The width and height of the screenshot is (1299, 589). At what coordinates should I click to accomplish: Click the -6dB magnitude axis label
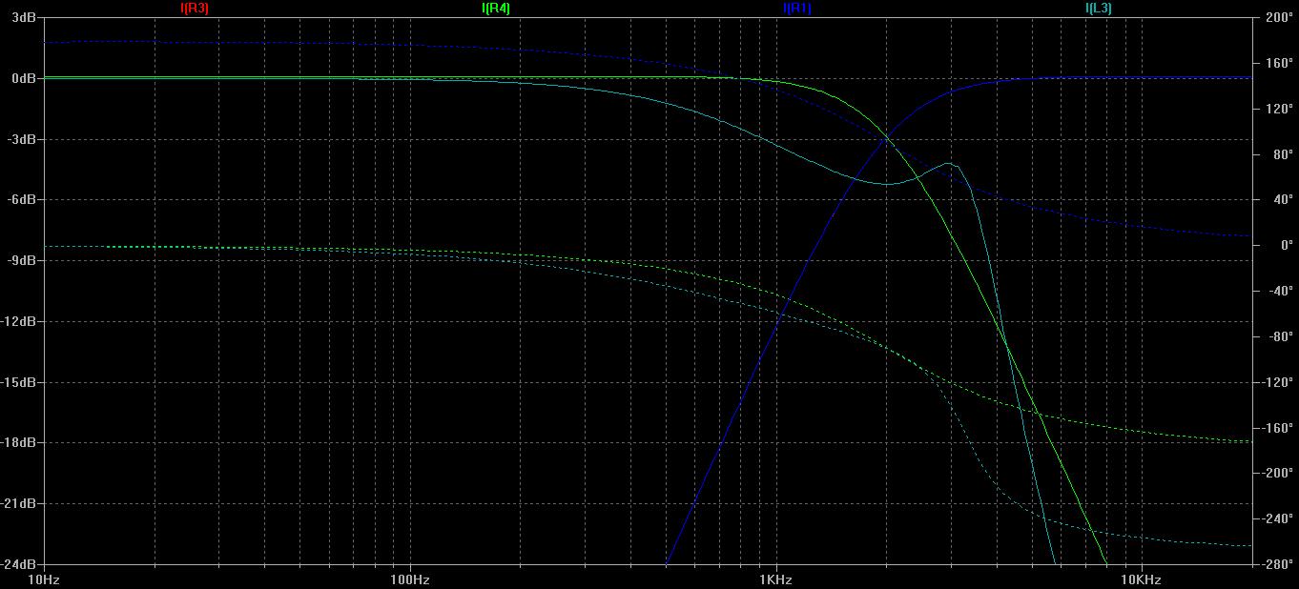coord(22,200)
